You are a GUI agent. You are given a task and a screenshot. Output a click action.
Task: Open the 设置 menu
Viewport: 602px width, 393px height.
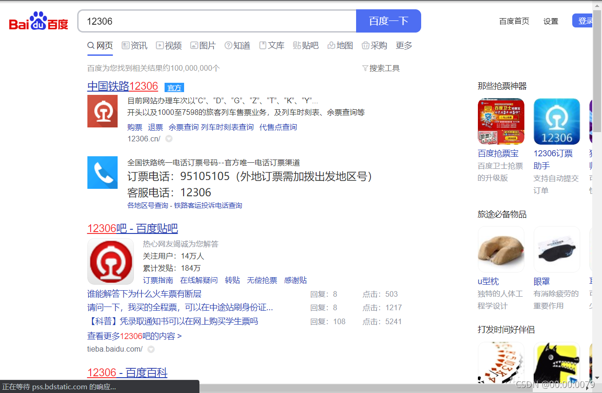[551, 21]
